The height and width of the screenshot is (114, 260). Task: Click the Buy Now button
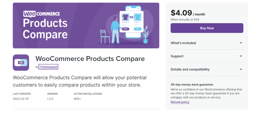pos(207,28)
